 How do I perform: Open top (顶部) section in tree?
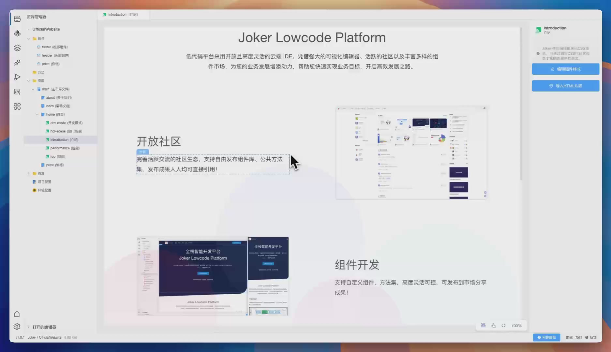click(x=58, y=156)
